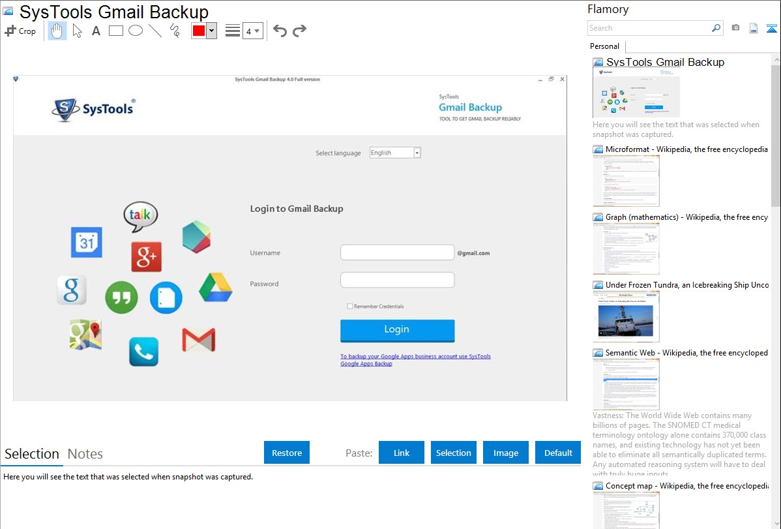
Task: Undo the last annotation
Action: [280, 31]
